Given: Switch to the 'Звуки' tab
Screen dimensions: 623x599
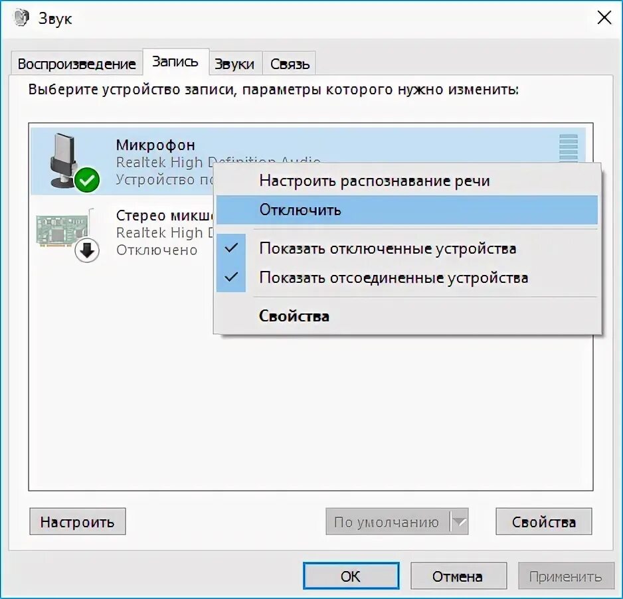Looking at the screenshot, I should coord(234,64).
